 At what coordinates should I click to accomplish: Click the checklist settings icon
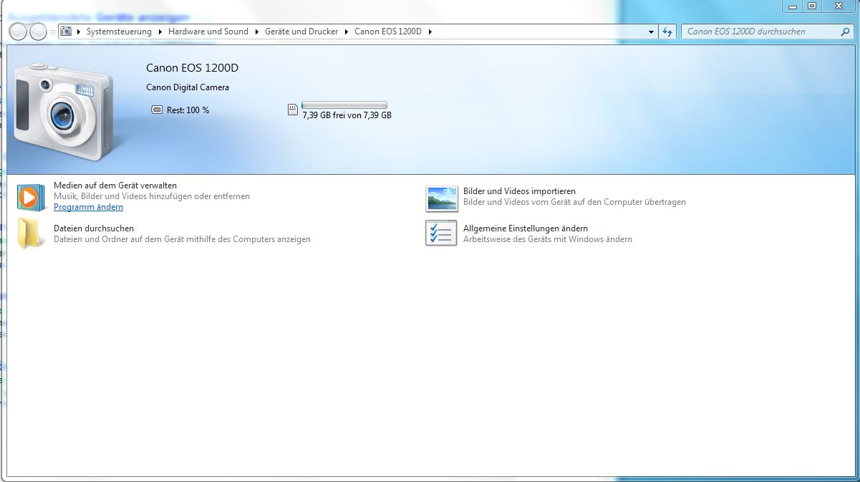(x=441, y=233)
